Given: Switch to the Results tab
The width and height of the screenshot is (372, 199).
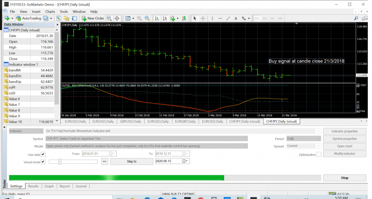Looking at the screenshot, I should [33, 186].
